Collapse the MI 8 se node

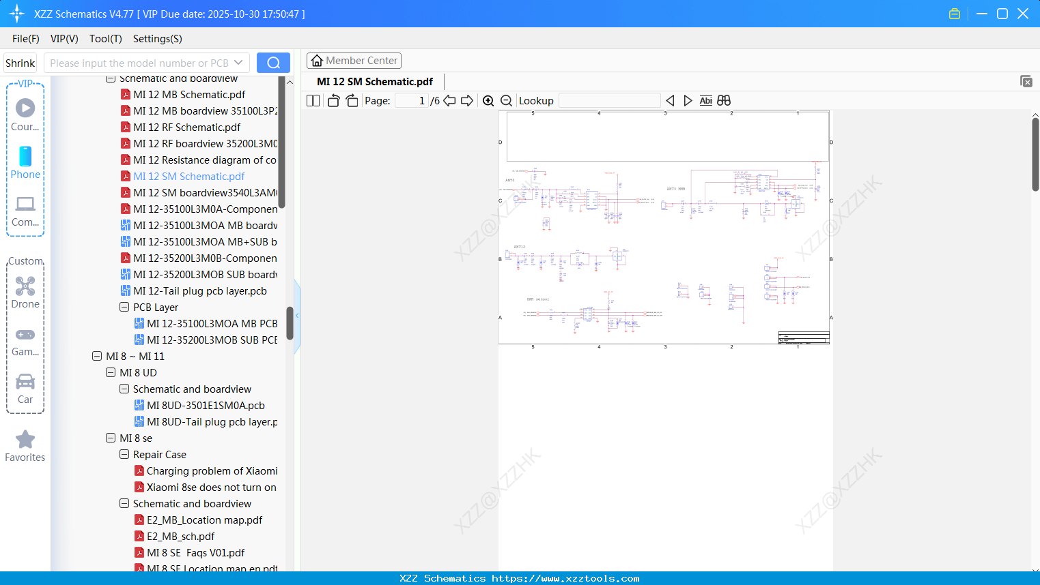click(x=111, y=438)
